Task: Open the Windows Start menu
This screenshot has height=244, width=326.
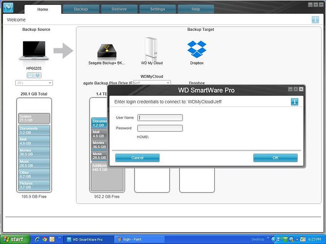Action: [15, 240]
